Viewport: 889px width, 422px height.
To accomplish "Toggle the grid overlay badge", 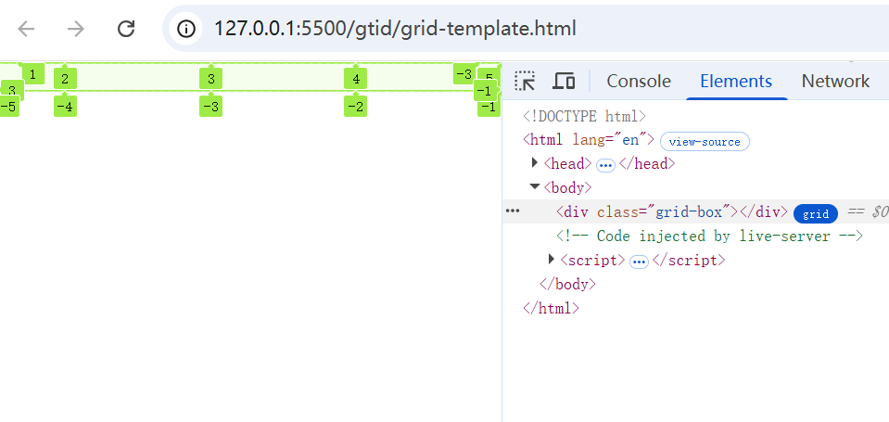I will [x=815, y=214].
